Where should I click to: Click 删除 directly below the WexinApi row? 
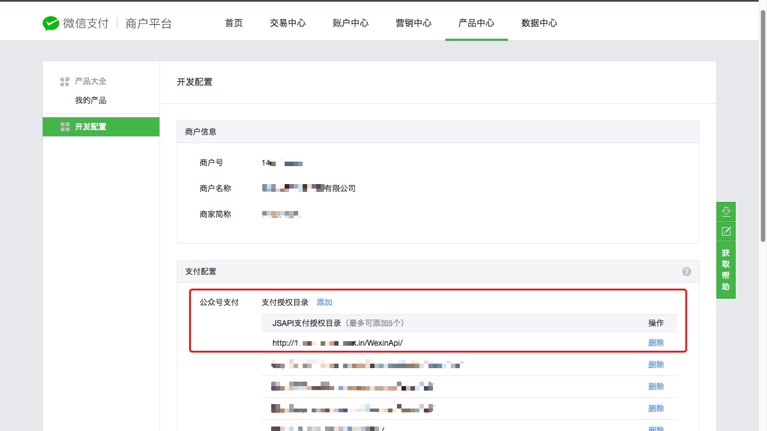tap(656, 365)
